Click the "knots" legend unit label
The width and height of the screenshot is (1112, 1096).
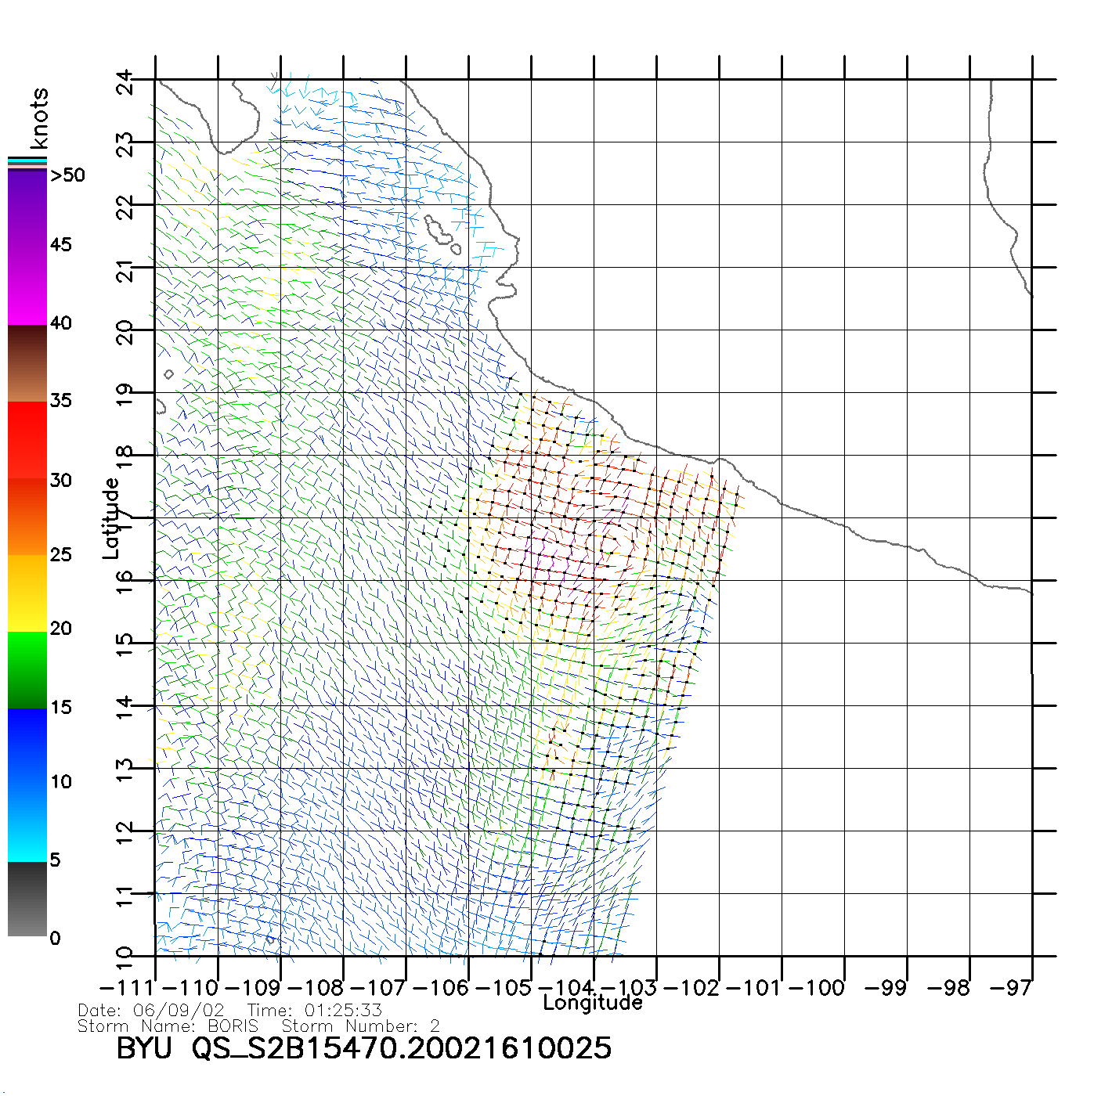39,119
